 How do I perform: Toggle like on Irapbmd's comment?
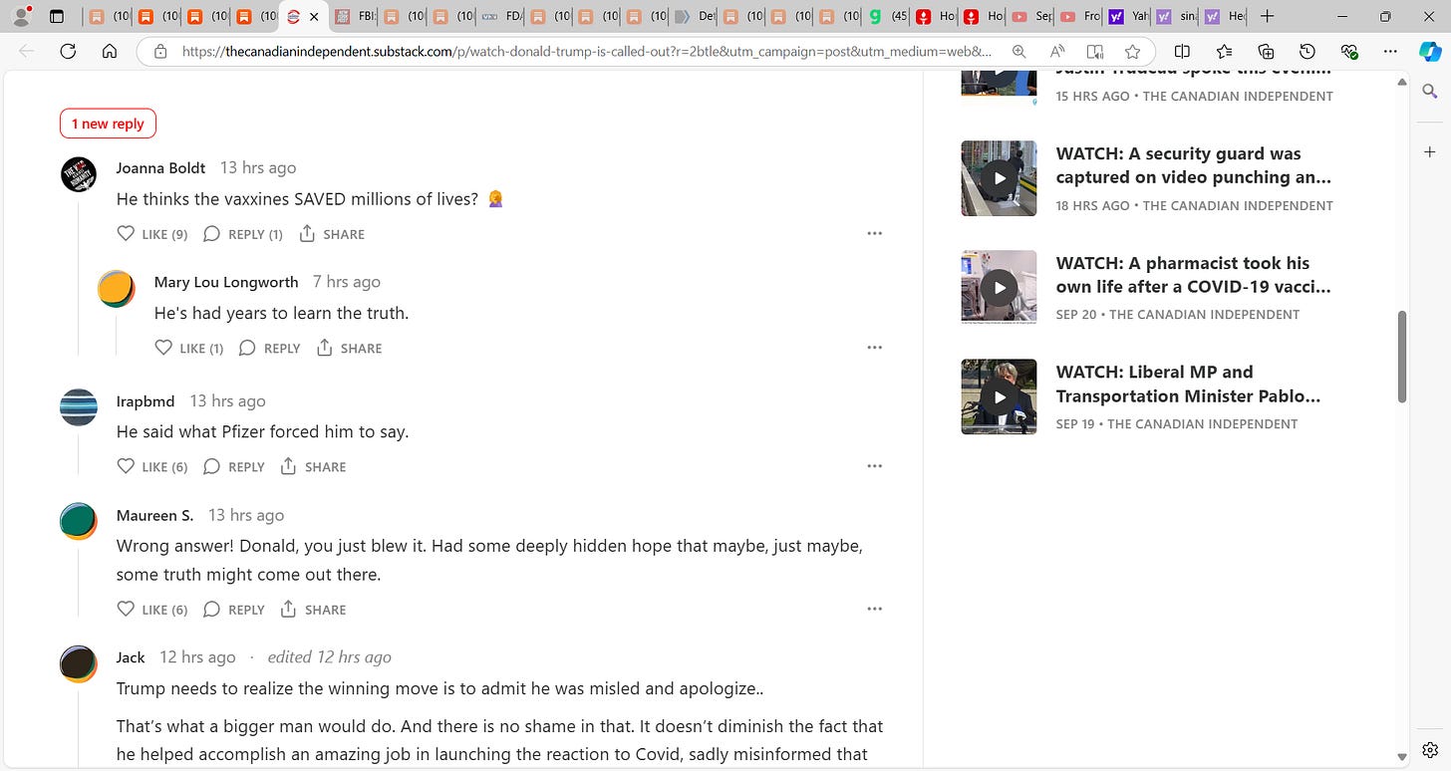[152, 466]
